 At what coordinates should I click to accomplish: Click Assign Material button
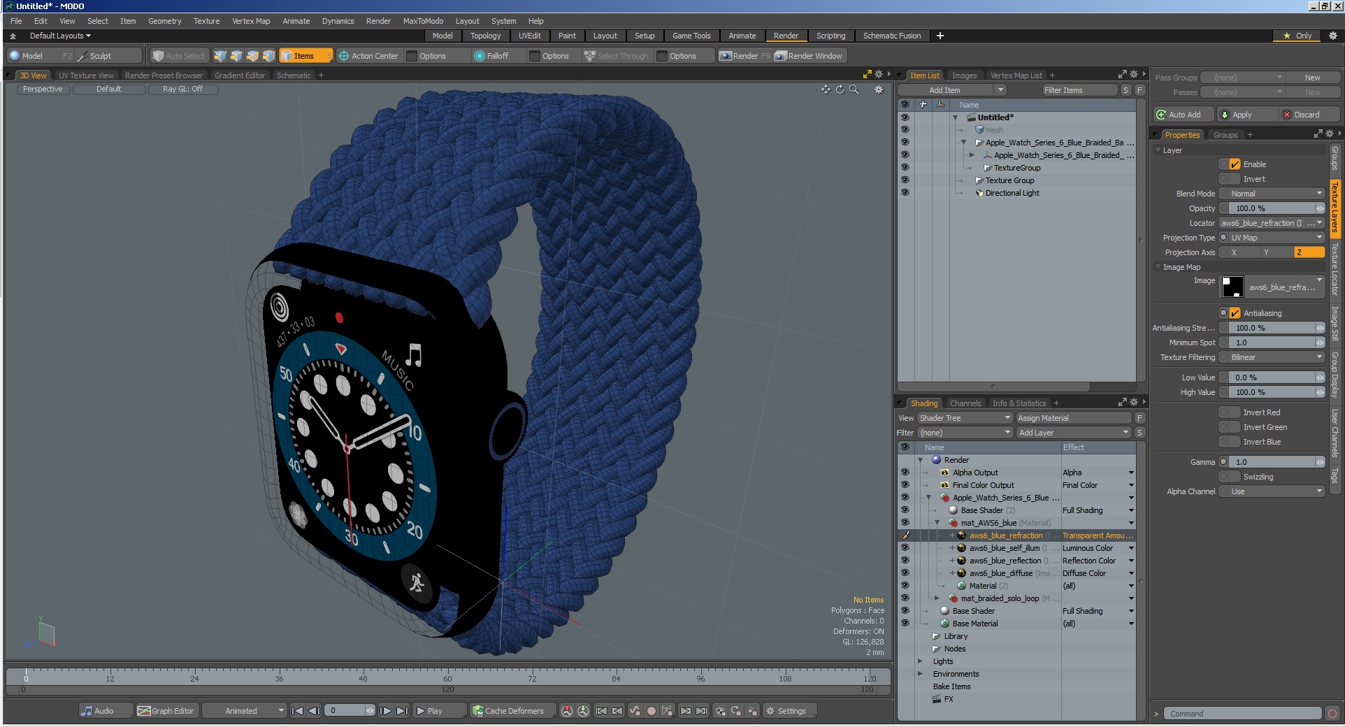click(1073, 418)
